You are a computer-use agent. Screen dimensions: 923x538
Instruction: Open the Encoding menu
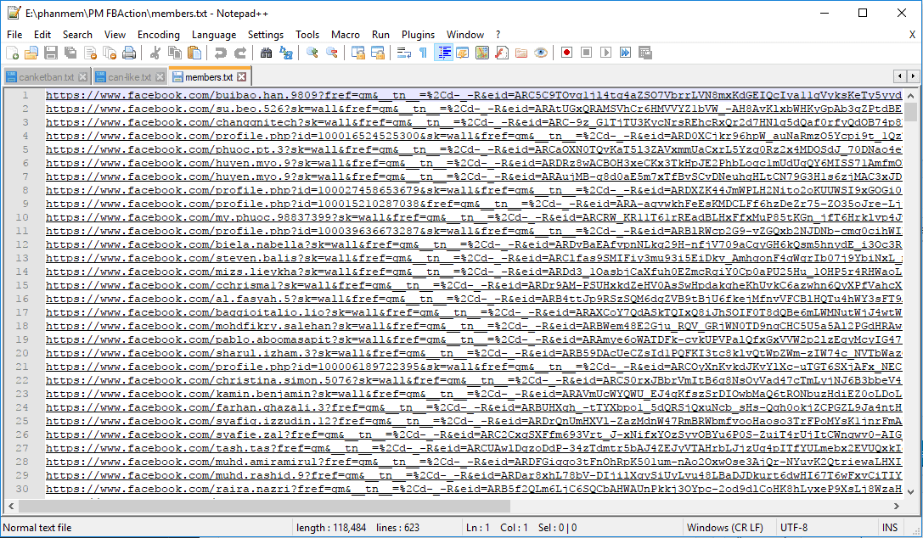[x=158, y=35]
